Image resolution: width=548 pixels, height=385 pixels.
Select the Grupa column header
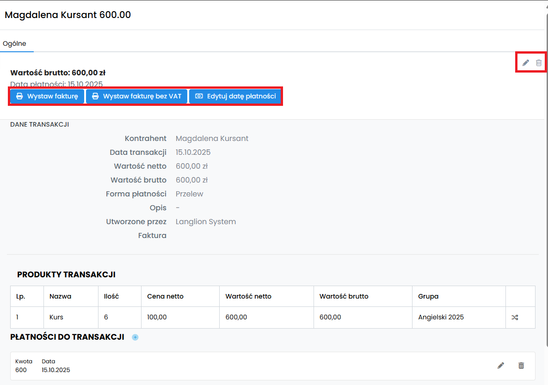coord(428,296)
